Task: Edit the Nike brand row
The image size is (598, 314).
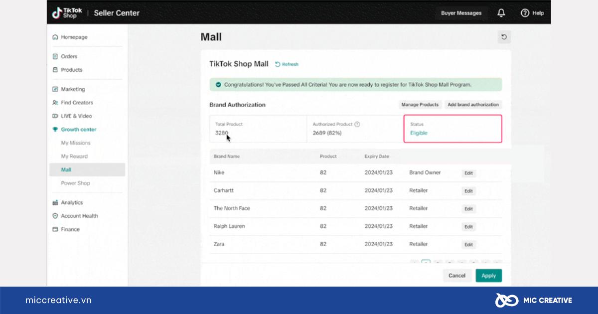Action: (468, 173)
